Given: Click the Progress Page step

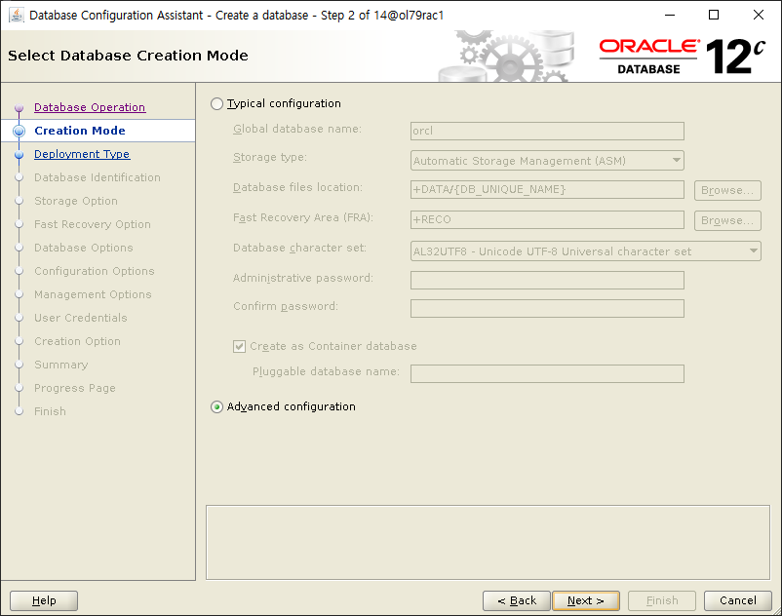Looking at the screenshot, I should [x=75, y=388].
